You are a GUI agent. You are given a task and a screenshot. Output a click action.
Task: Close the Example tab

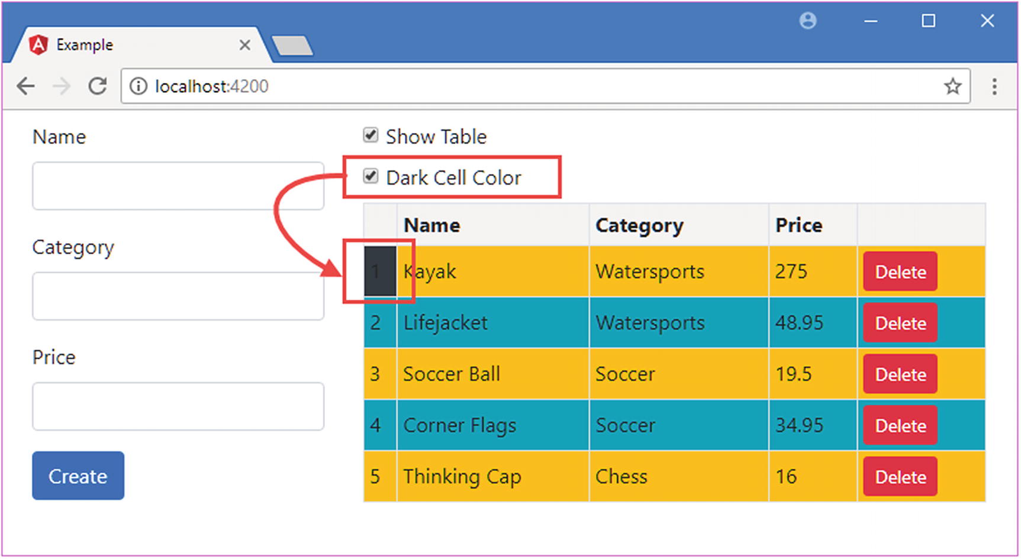[244, 45]
